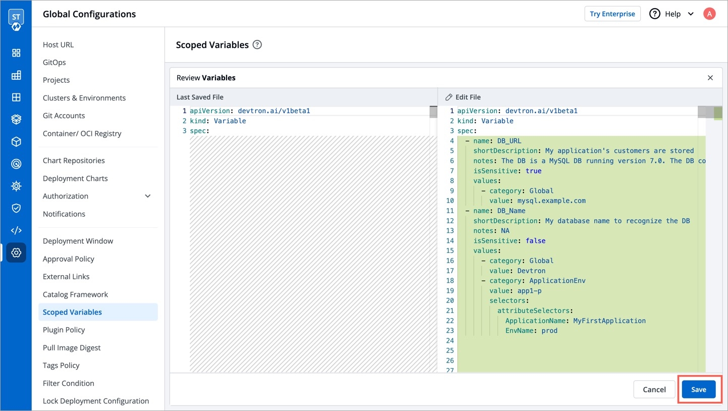Go to Plugin Policy settings
The image size is (728, 411).
pyautogui.click(x=64, y=330)
